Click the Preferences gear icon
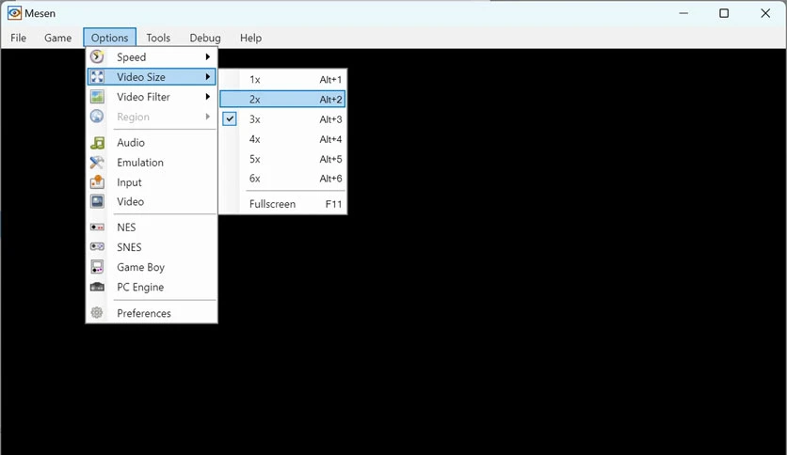Screen dimensions: 787x455 97,313
